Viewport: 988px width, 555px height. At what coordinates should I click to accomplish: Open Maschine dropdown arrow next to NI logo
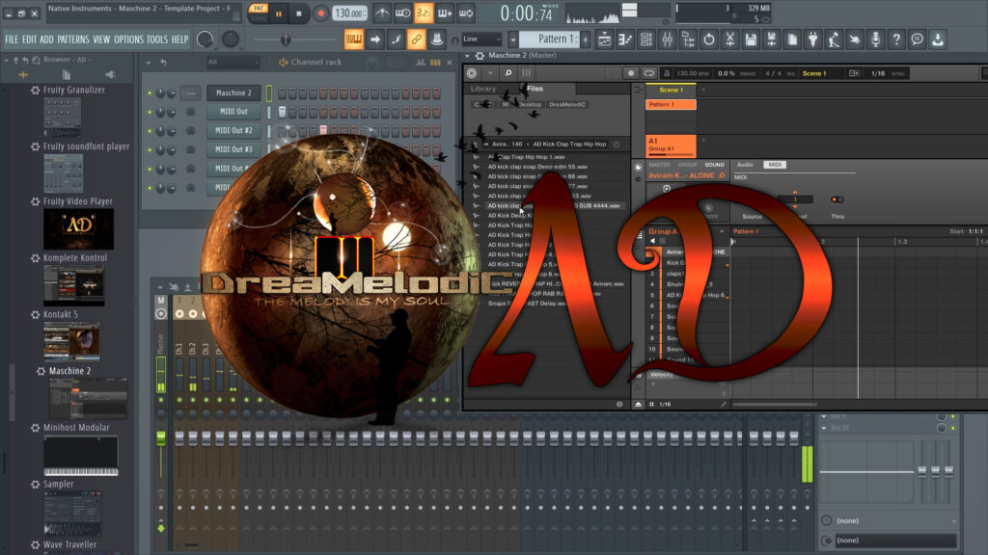pyautogui.click(x=490, y=73)
